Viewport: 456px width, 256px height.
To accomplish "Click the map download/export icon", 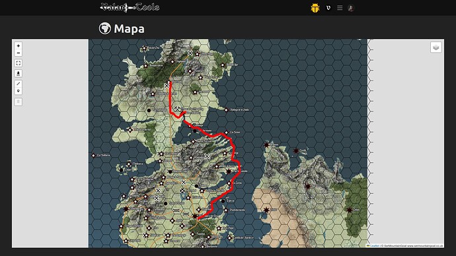I will tap(19, 73).
